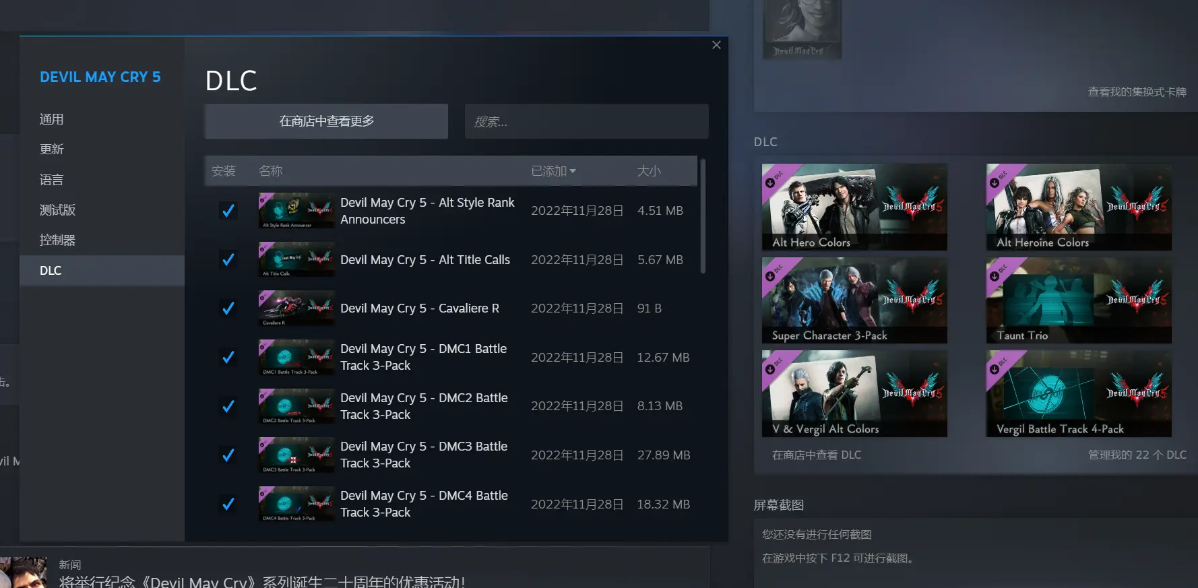Click Alt Title Calls size 5.67 MB
Image resolution: width=1198 pixels, height=588 pixels.
(x=660, y=259)
